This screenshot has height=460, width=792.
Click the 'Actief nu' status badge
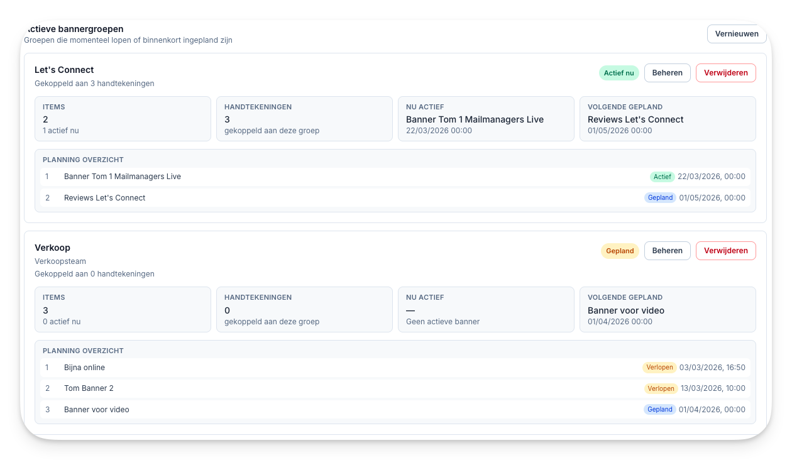point(619,73)
